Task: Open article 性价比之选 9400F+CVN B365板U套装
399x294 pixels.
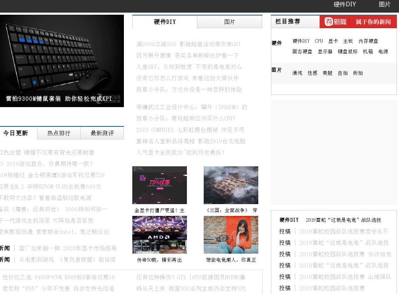Action: 59,277
